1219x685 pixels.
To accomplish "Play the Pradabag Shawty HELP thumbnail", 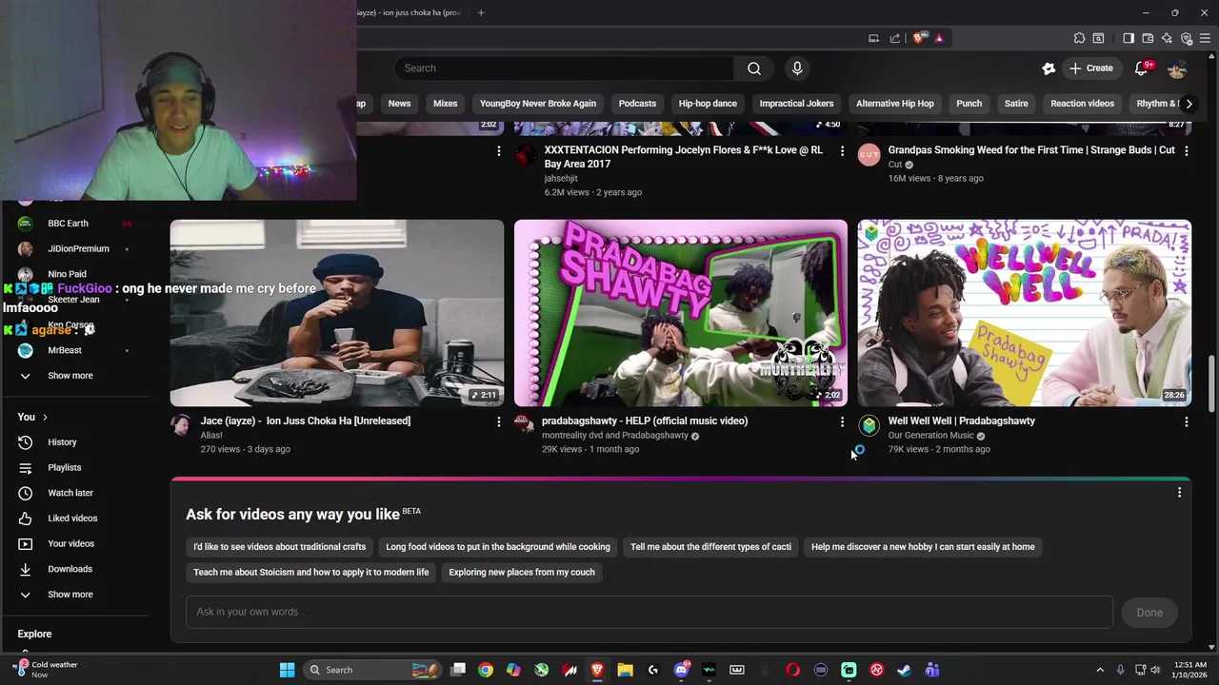I will (x=681, y=313).
